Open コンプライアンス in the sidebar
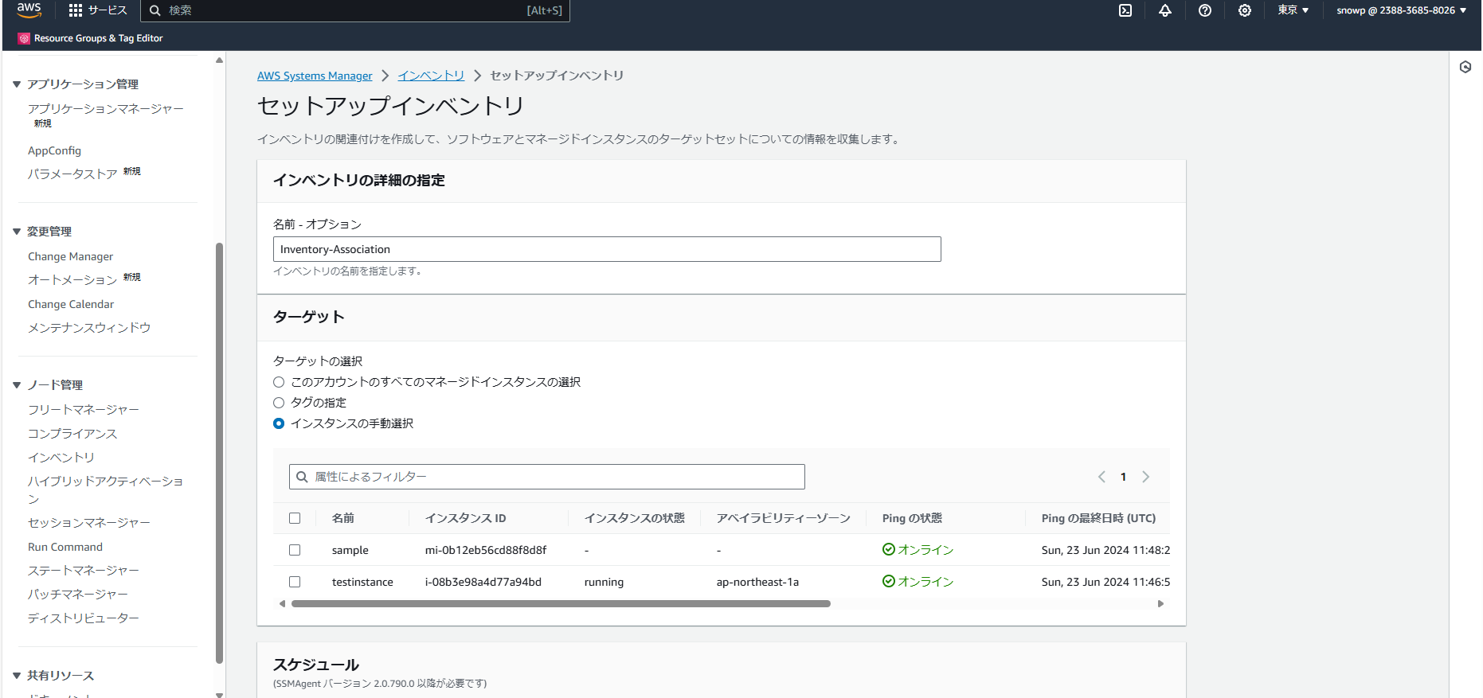Viewport: 1483px width, 698px height. pyautogui.click(x=72, y=434)
